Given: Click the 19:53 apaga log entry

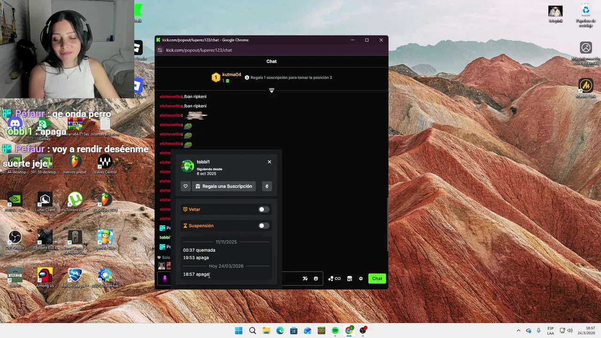Looking at the screenshot, I should coord(196,258).
